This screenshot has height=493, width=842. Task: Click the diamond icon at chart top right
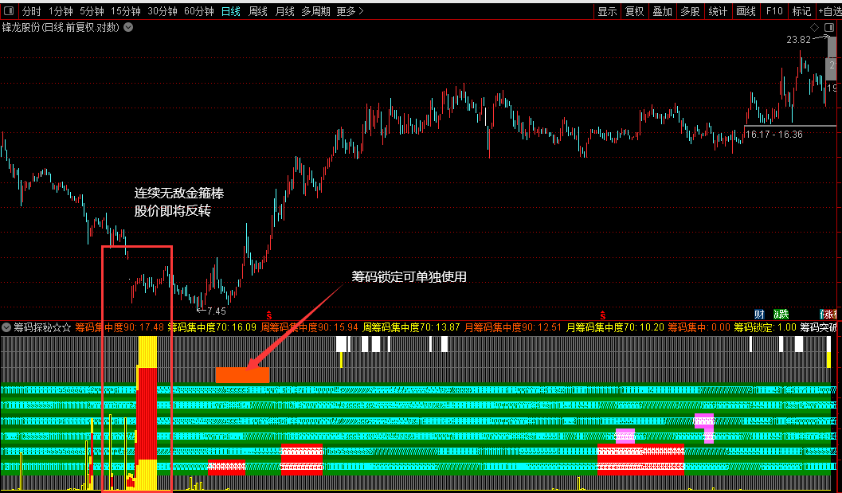[815, 27]
